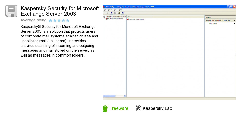
Task: Rate with the fifth star
Action: click(68, 20)
